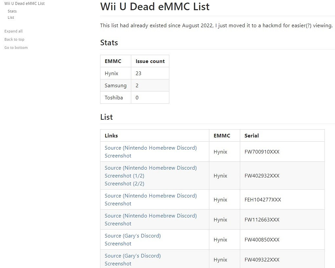Expand all sidebar sections
Viewport: 335px width, 268px height.
pos(13,31)
